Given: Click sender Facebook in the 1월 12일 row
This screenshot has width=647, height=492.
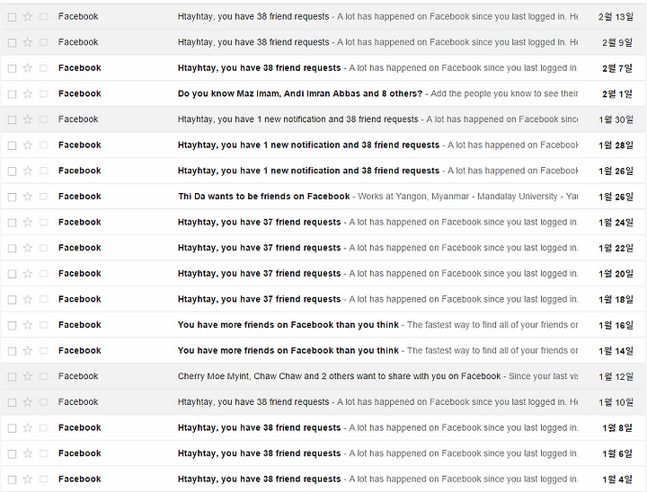Looking at the screenshot, I should tap(78, 376).
